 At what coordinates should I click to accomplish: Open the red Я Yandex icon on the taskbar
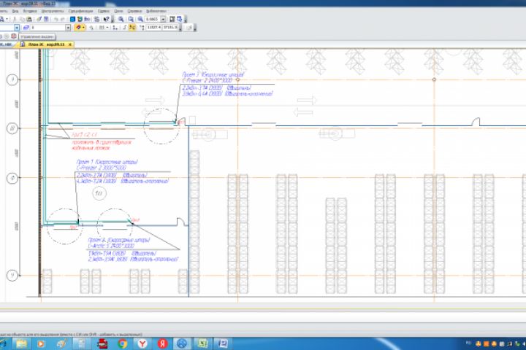(x=163, y=343)
